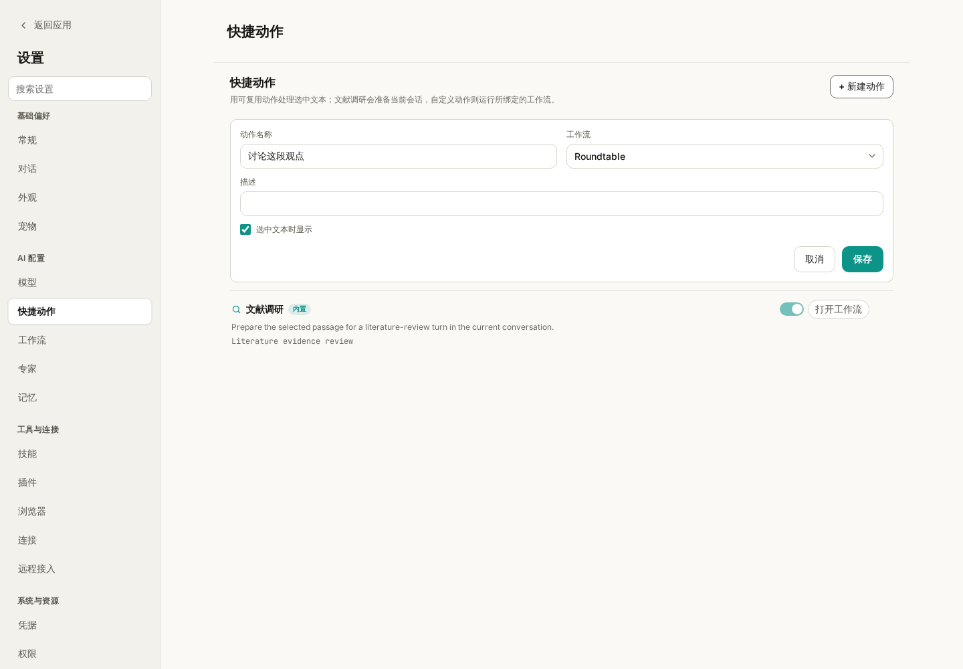This screenshot has width=963, height=669.
Task: Click the 打开工作流 button
Action: pos(839,310)
